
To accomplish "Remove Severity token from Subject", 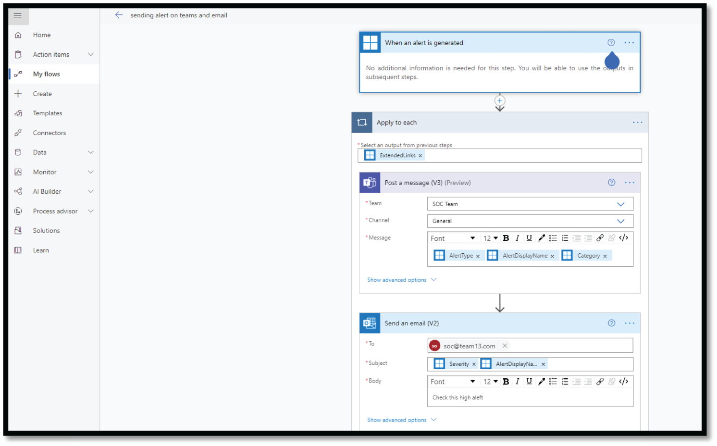I will (474, 364).
